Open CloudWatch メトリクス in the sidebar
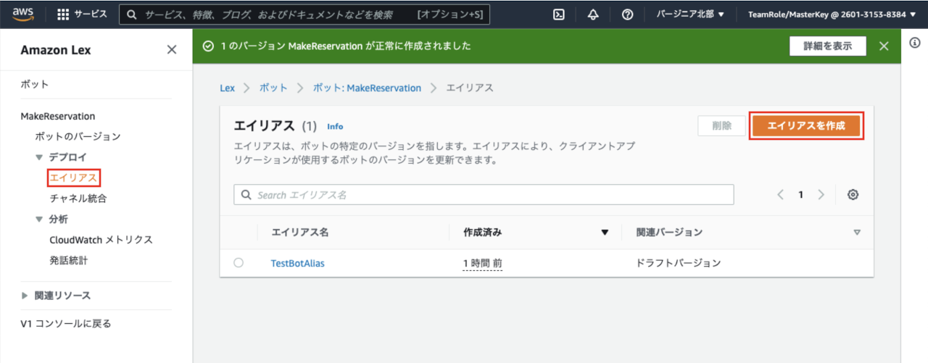928x363 pixels. (101, 240)
